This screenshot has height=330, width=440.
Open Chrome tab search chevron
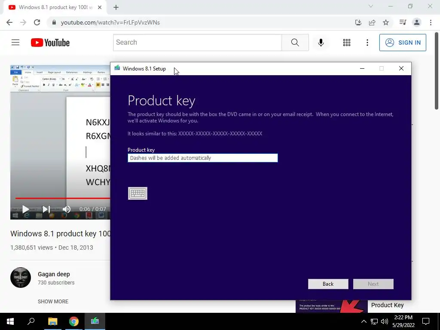[371, 6]
